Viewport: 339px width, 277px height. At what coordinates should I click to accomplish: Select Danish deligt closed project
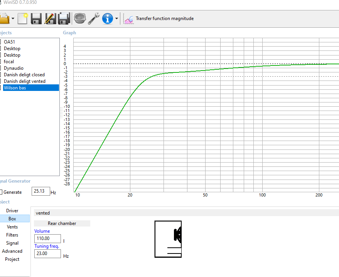(24, 75)
